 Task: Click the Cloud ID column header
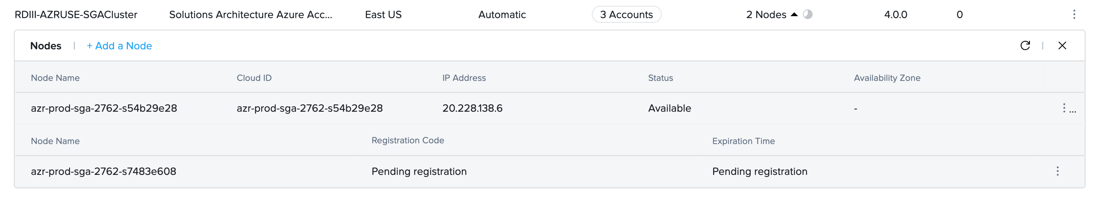(254, 78)
